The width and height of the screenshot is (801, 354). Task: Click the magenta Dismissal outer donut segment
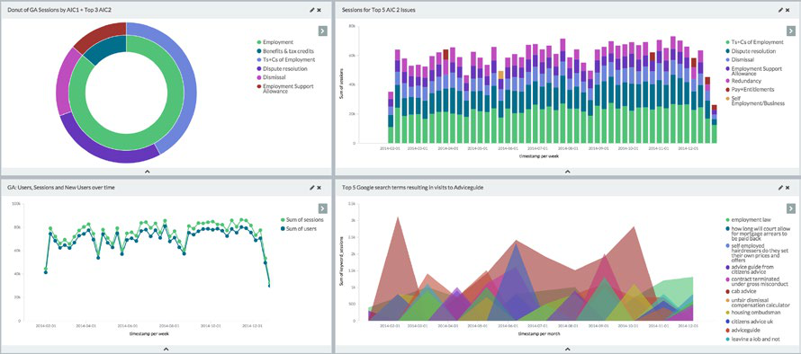click(x=65, y=82)
